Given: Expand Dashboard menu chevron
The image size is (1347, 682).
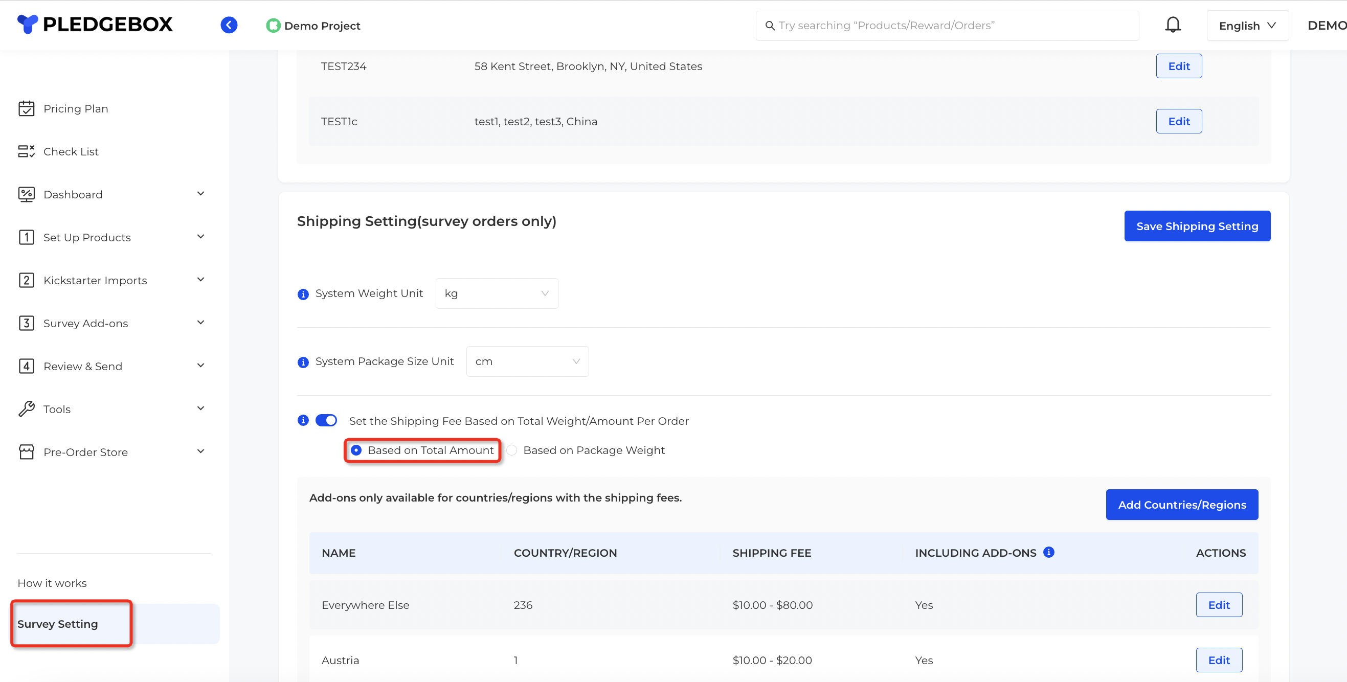Looking at the screenshot, I should 200,194.
